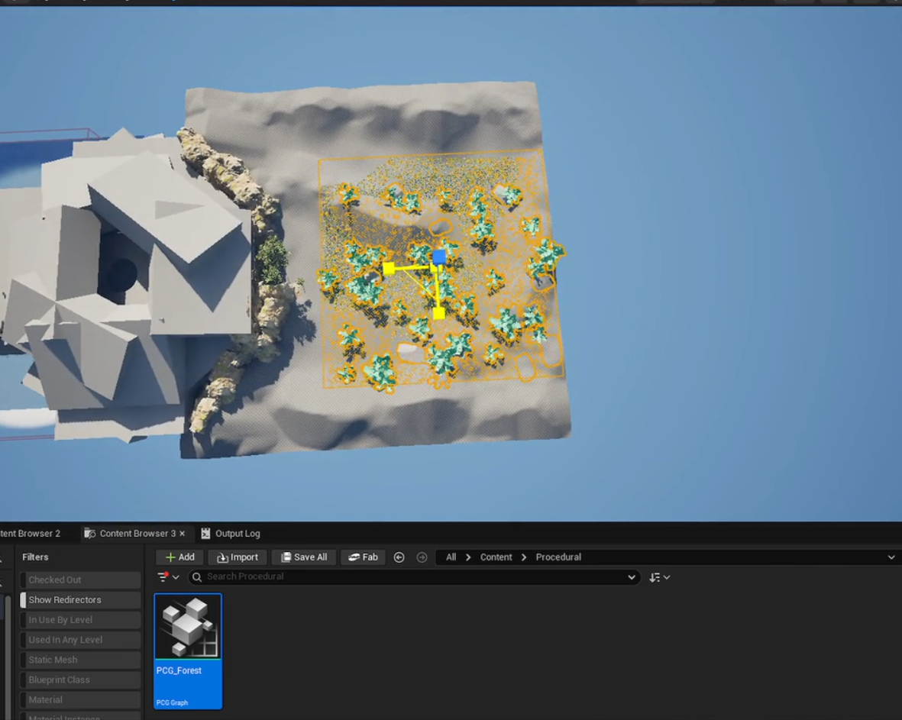Viewport: 902px width, 720px height.
Task: Close the Content Browser 3 tab
Action: click(x=183, y=534)
